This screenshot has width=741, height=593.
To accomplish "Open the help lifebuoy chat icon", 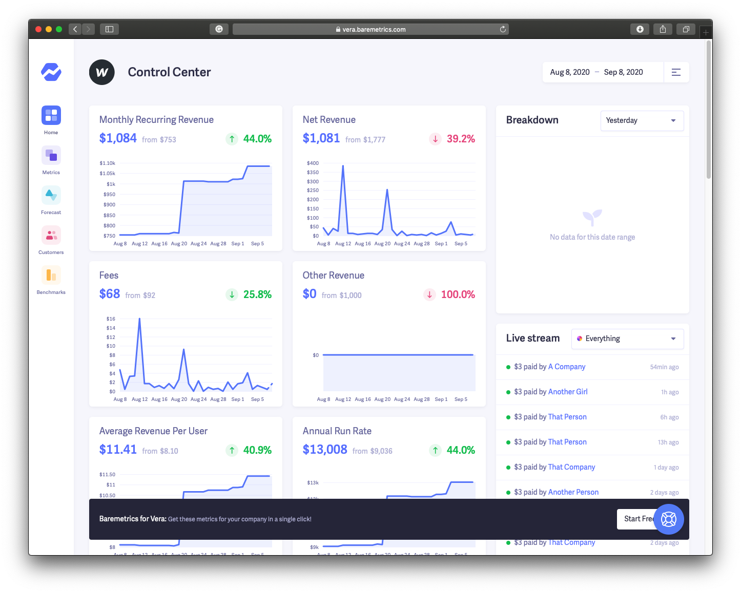I will pos(669,519).
